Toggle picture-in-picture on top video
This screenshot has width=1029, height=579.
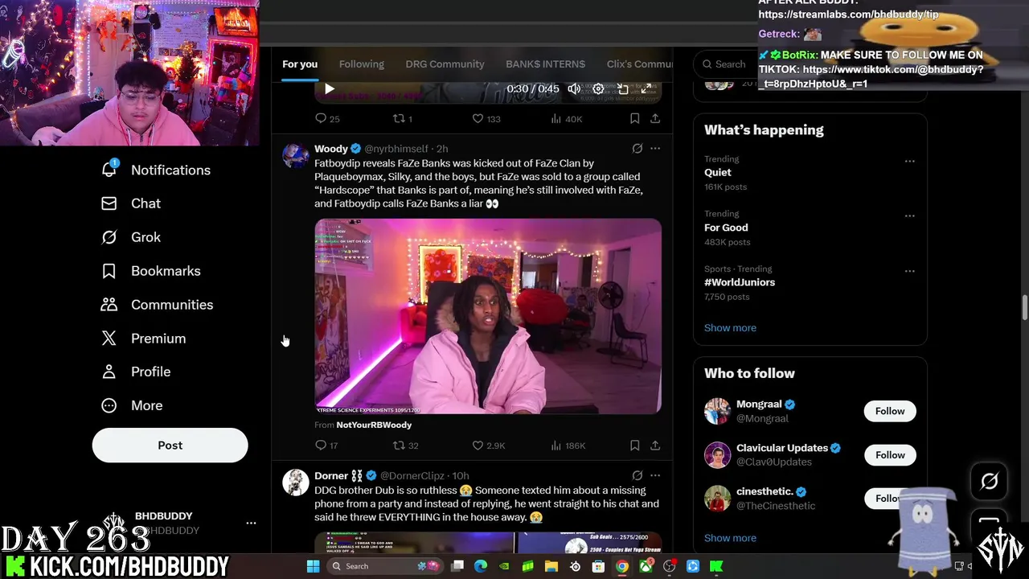pos(622,89)
